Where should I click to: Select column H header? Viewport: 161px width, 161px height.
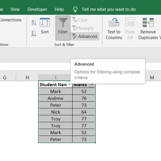coord(27,78)
